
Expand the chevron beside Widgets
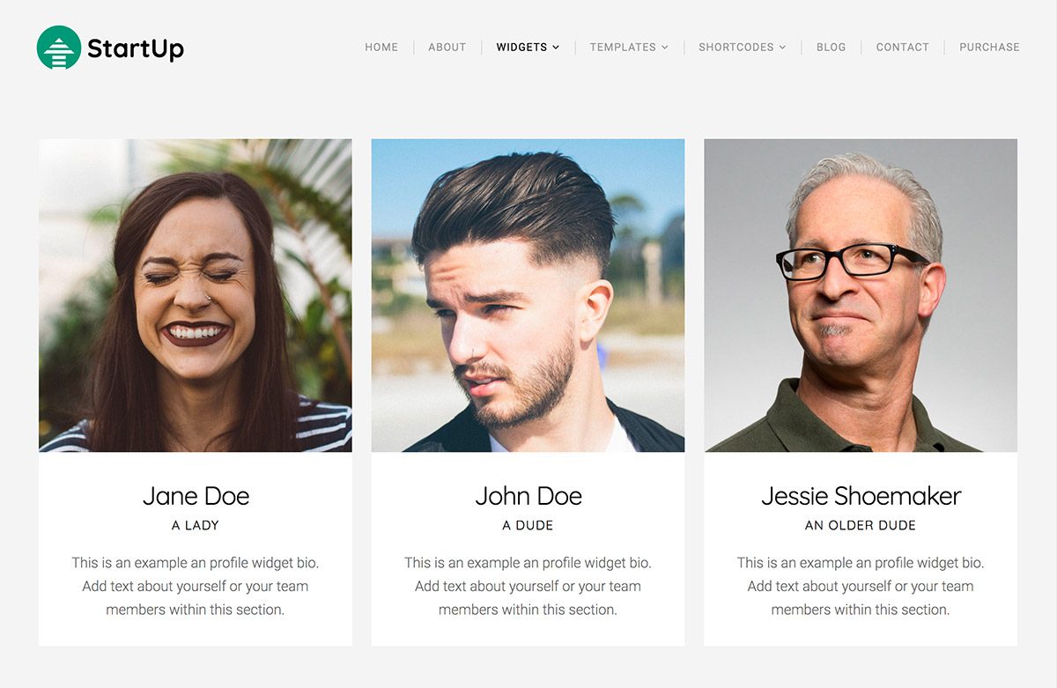pos(556,48)
